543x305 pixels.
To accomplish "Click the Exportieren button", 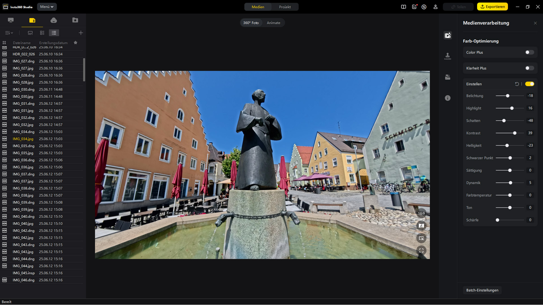I will (x=492, y=7).
